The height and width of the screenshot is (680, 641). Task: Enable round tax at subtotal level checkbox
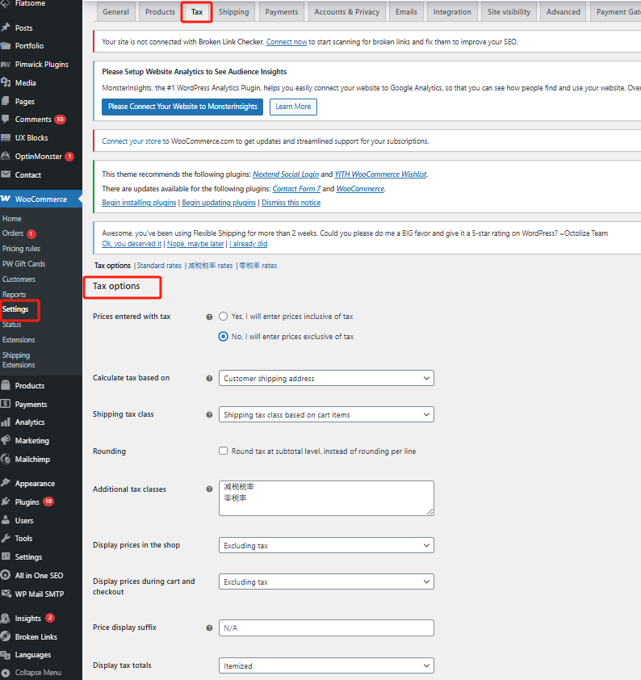click(223, 451)
